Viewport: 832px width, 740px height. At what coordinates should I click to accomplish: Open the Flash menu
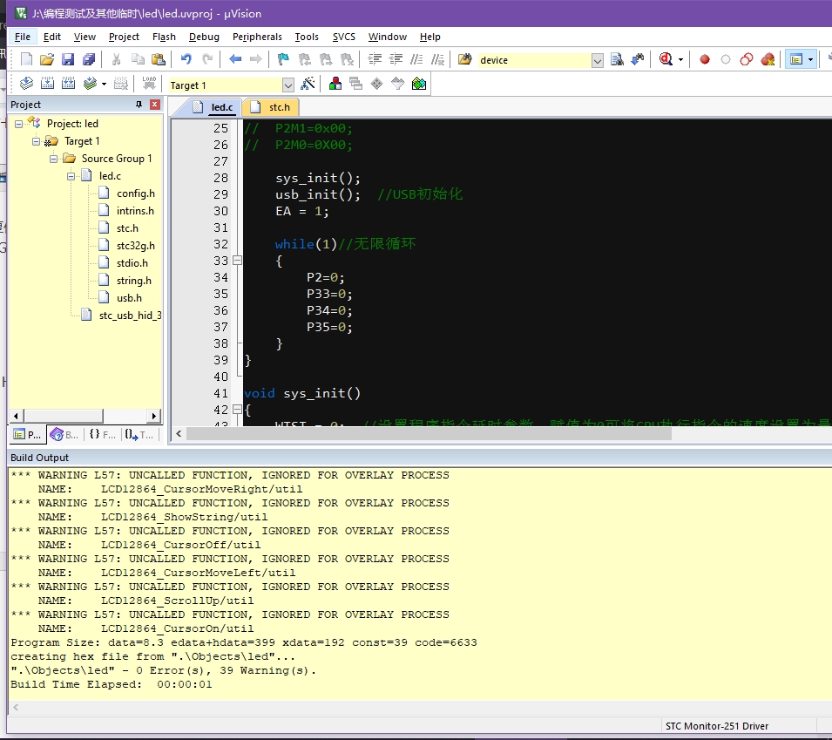coord(164,37)
